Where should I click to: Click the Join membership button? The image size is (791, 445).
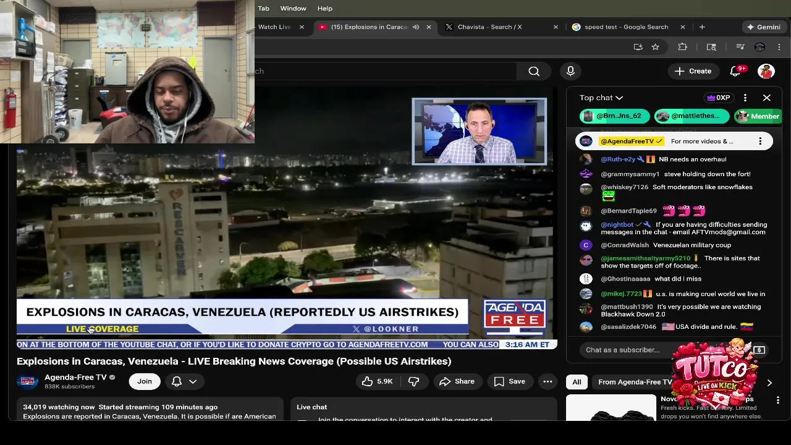pos(145,381)
